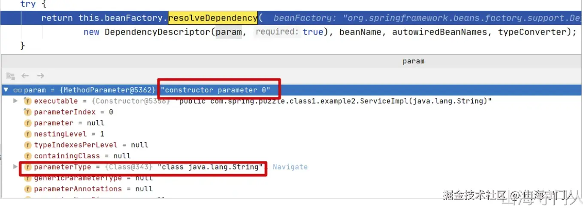Select the param = {MethodParameter@5362} row
583x208 pixels.
point(291,90)
